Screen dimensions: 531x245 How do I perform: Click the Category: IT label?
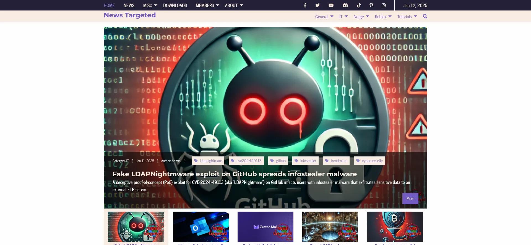point(121,161)
